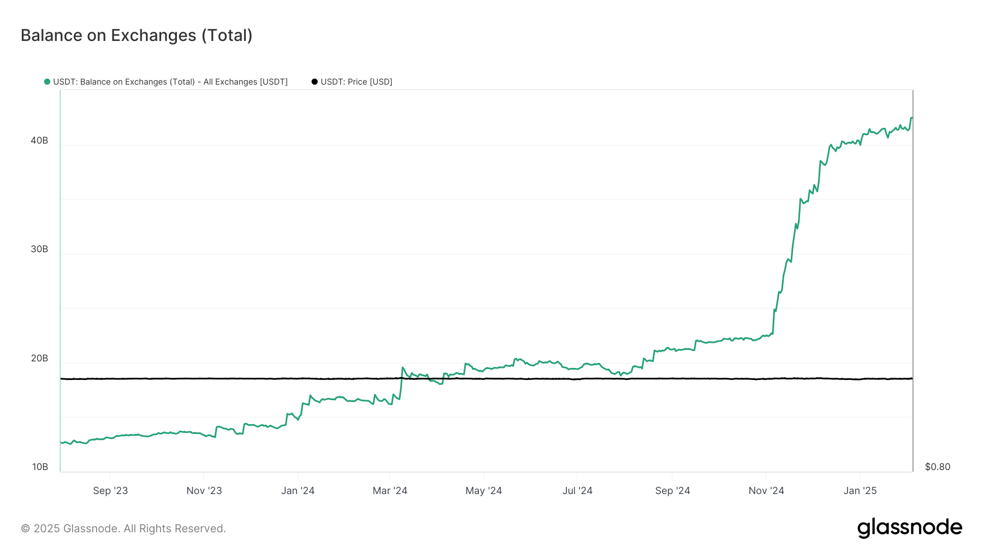Click the black USDT price legend dot

pos(315,82)
